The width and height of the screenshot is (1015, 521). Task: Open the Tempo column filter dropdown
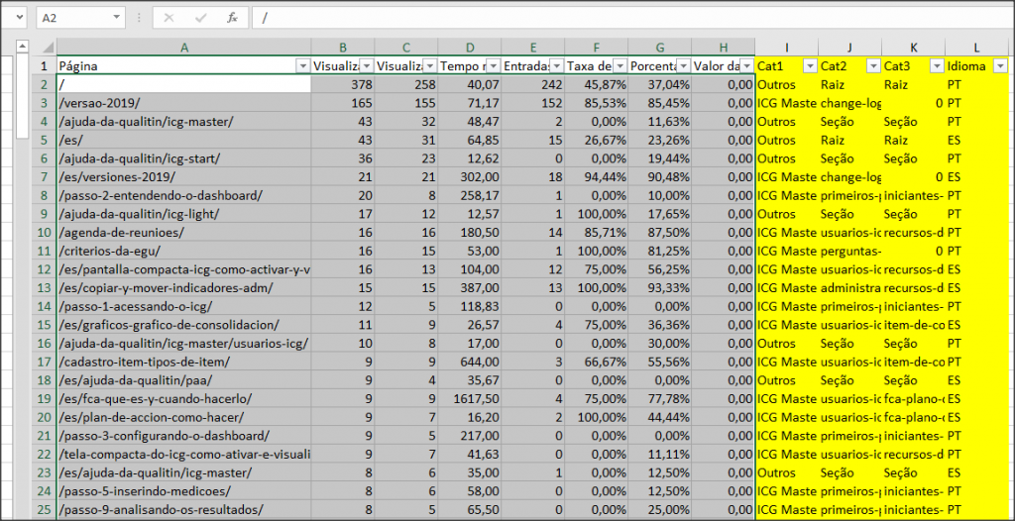(493, 66)
